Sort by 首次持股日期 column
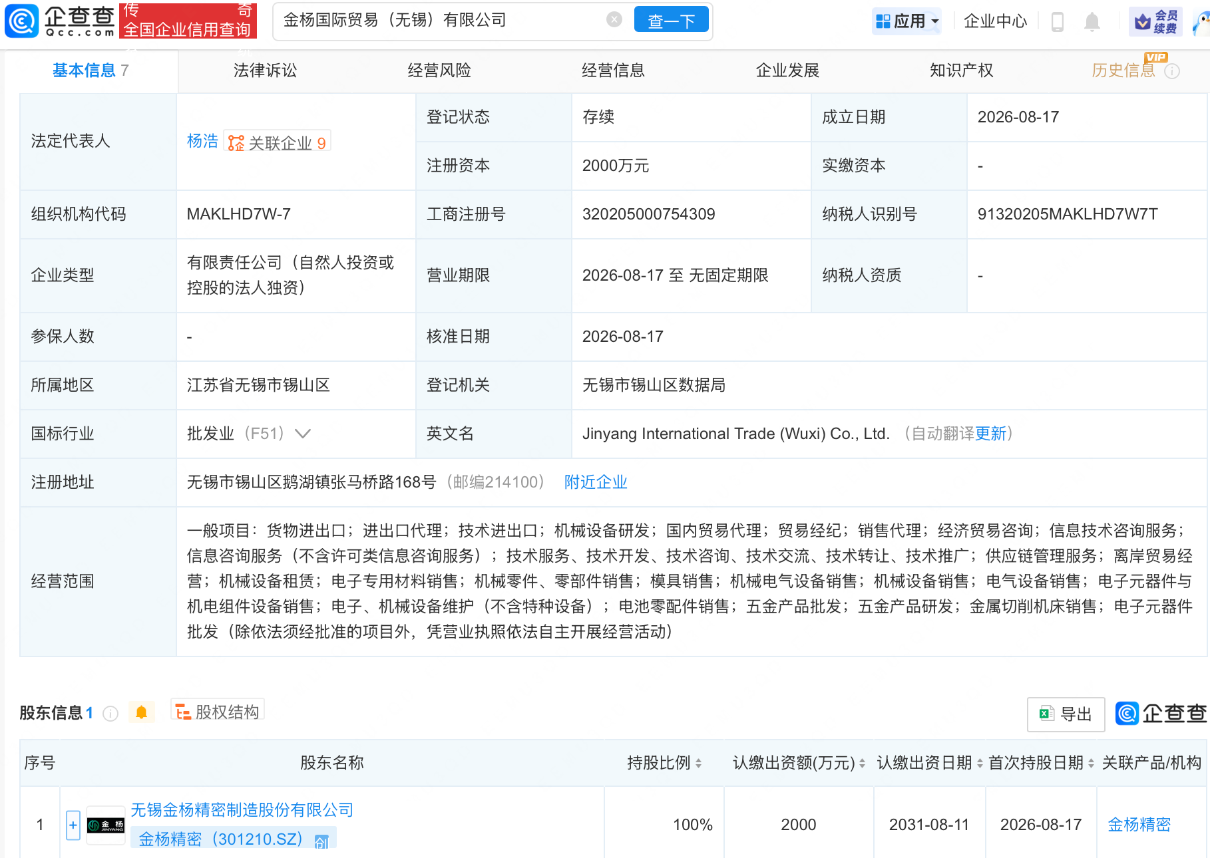 [1091, 764]
